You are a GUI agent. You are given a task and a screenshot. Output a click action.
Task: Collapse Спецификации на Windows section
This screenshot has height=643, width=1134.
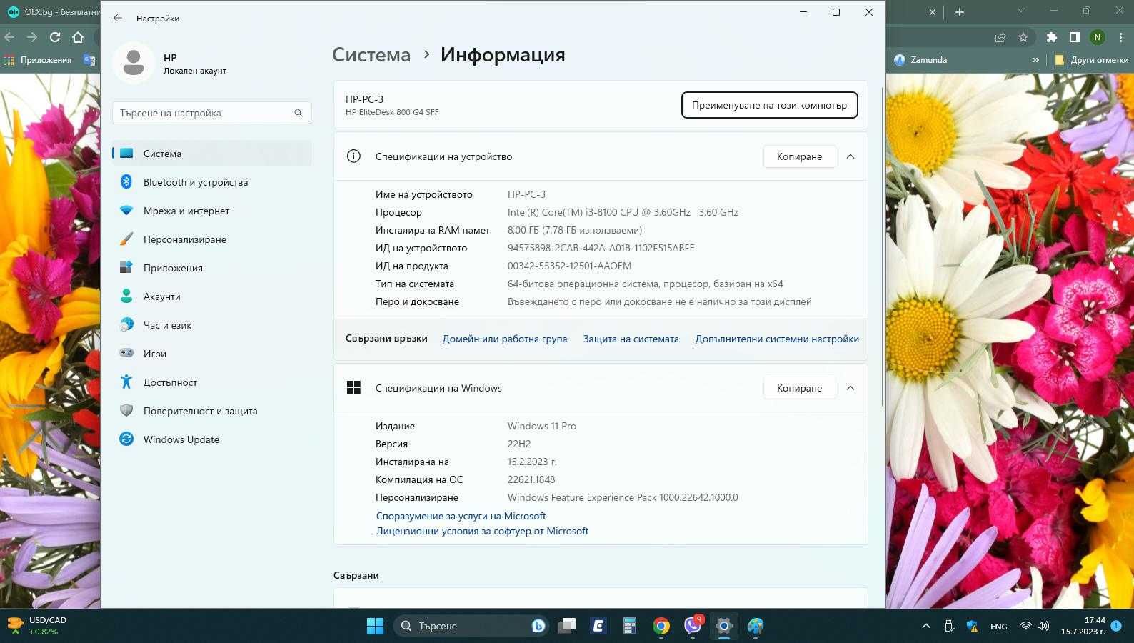pos(850,388)
